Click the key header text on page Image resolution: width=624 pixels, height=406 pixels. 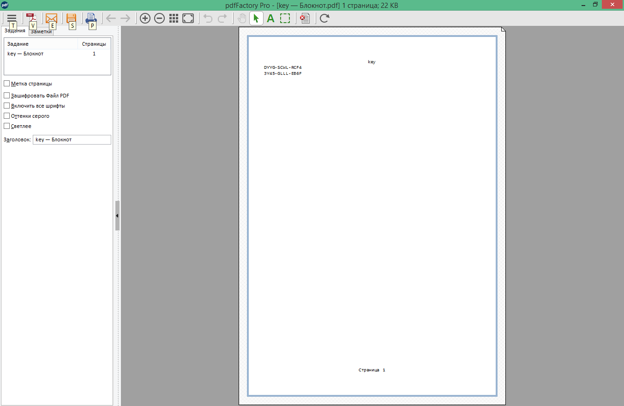click(372, 62)
